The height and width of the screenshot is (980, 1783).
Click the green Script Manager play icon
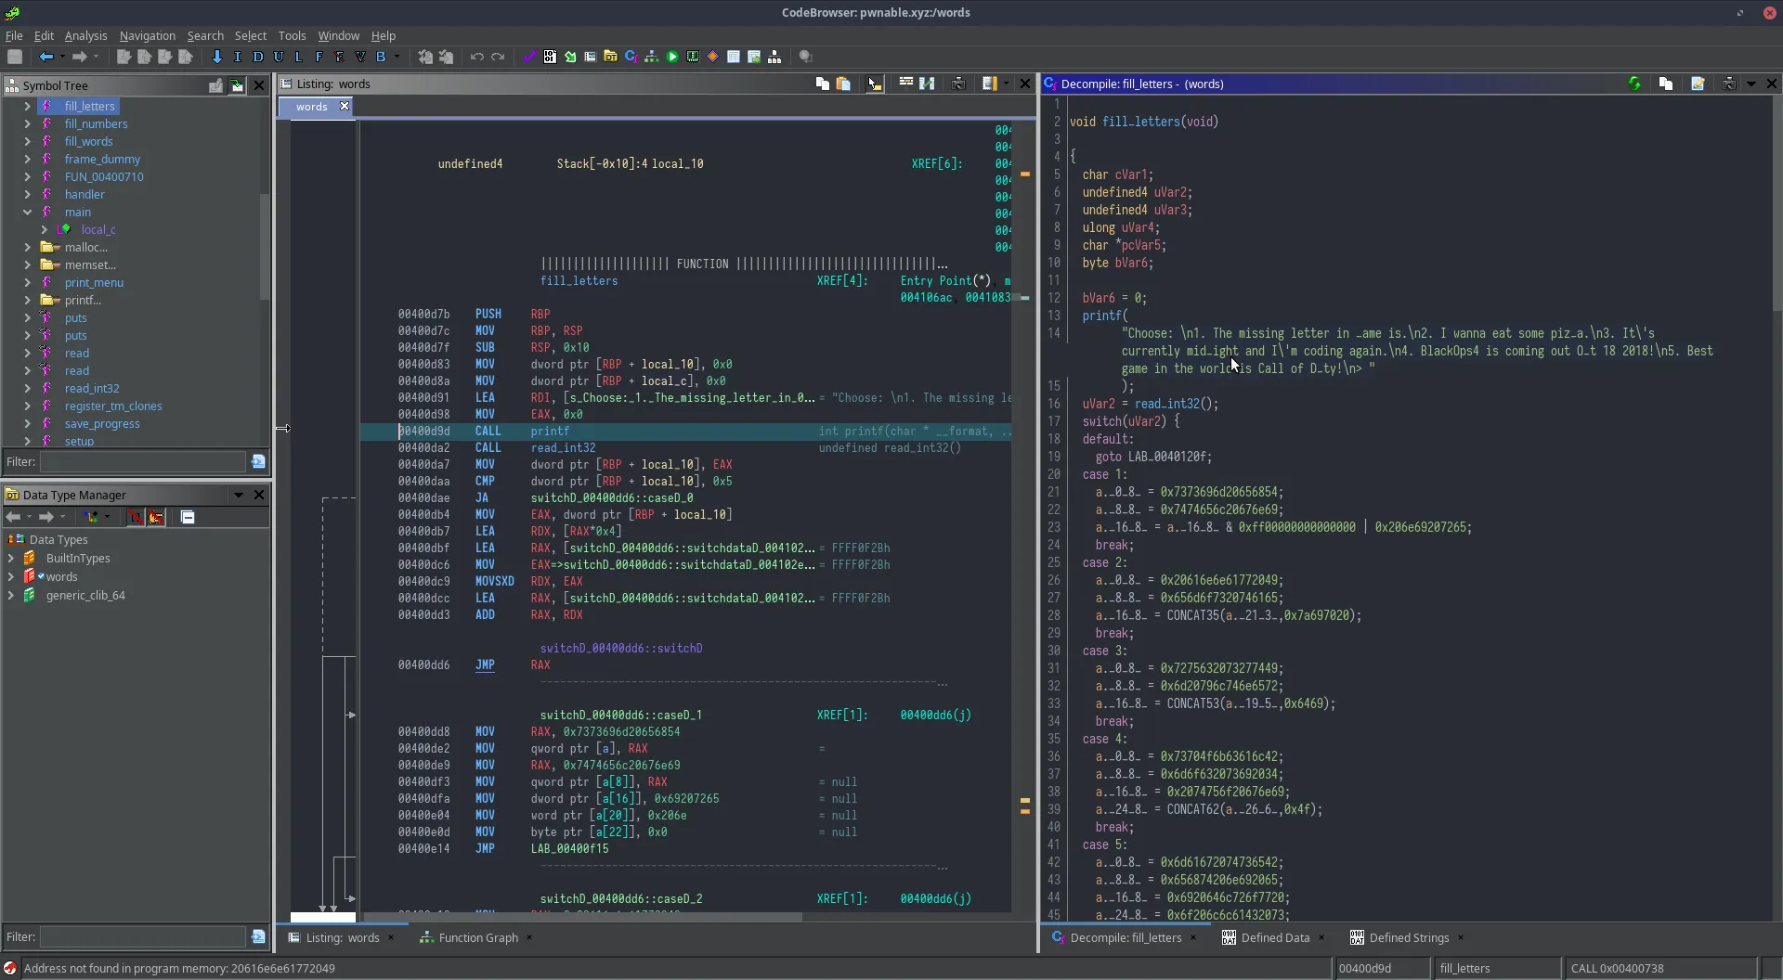click(672, 57)
